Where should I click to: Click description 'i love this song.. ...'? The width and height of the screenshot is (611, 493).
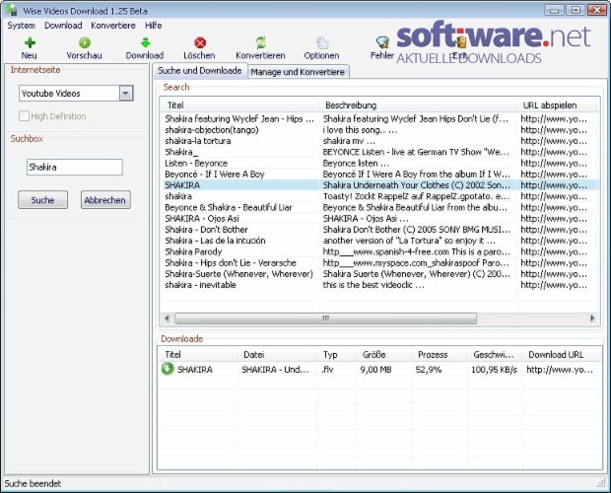[360, 130]
